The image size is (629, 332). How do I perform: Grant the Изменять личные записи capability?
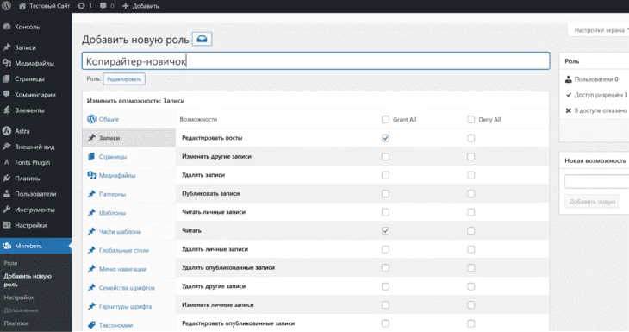point(385,304)
